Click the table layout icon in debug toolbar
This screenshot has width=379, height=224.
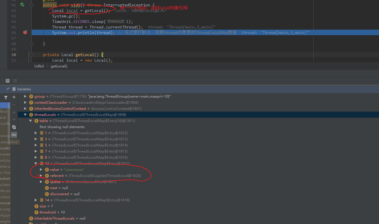(x=8, y=81)
